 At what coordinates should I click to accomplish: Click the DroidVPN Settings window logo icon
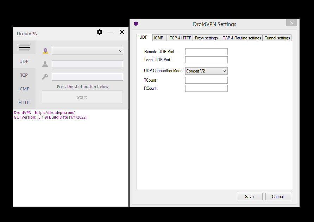tap(136, 24)
